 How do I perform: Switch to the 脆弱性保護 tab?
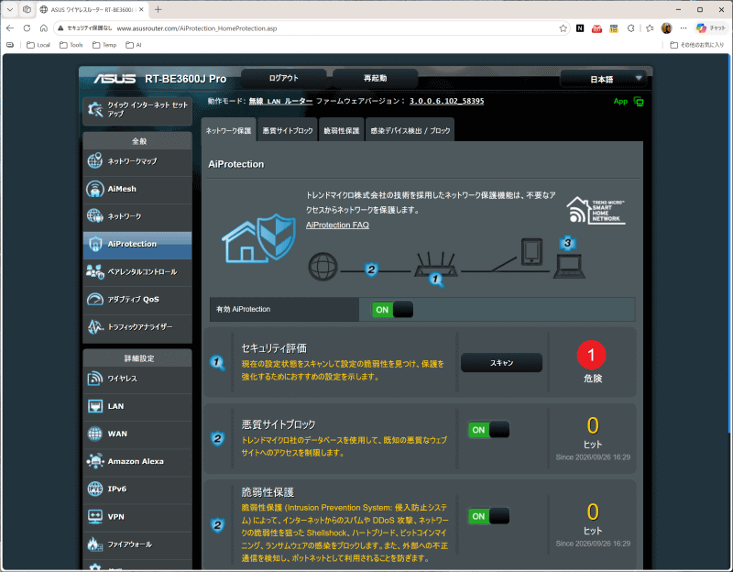click(x=342, y=130)
